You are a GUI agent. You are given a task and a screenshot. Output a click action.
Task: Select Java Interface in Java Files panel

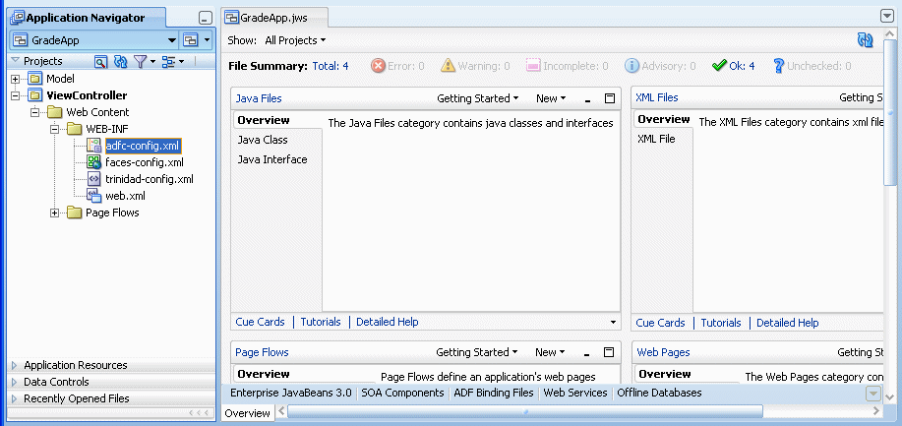(272, 159)
